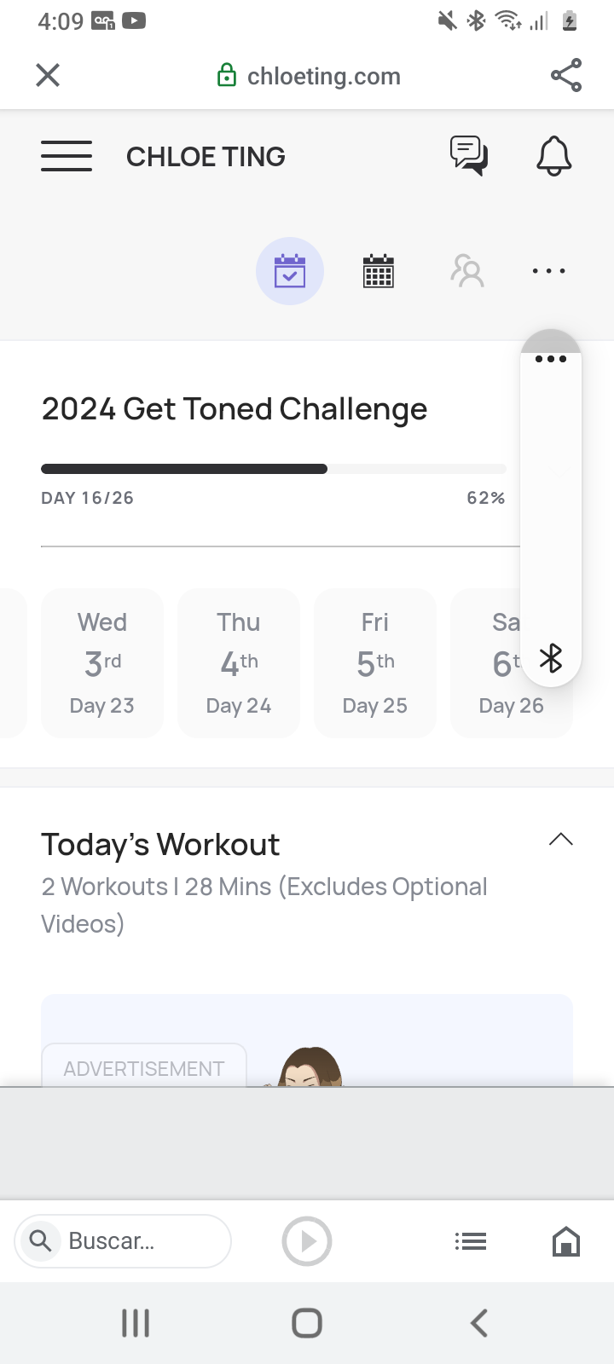Tap the Bluetooth icon in floating panel
The image size is (614, 1364).
click(x=551, y=658)
